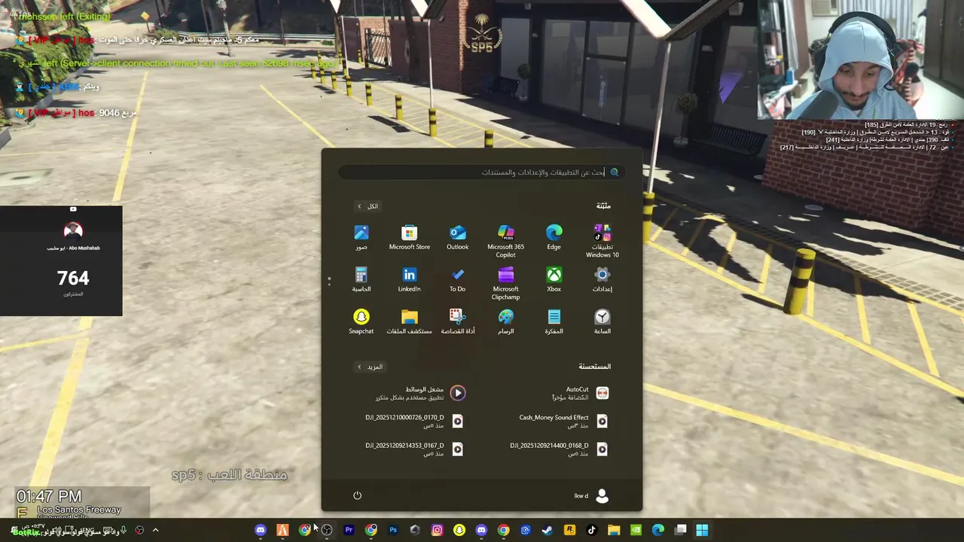This screenshot has height=542, width=964.
Task: Switch to Photoshop in the taskbar
Action: click(x=393, y=530)
